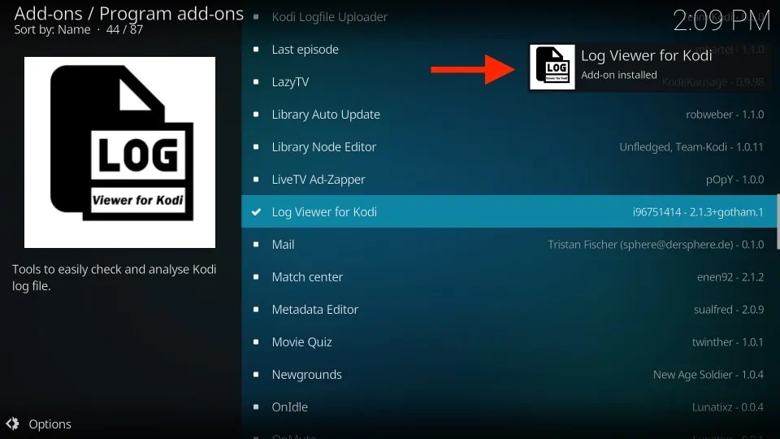Click the 'robweber - 1.1.0' author text
The height and width of the screenshot is (439, 780).
pos(725,115)
